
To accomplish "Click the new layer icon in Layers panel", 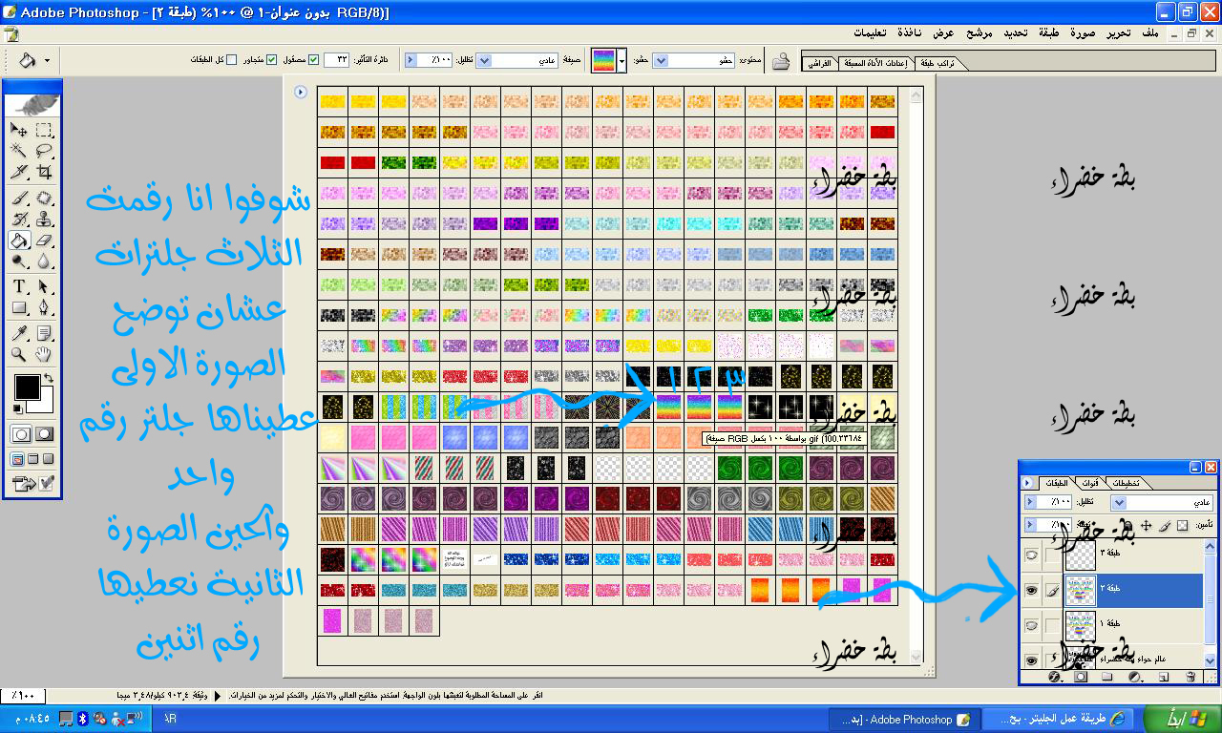I will point(1164,677).
